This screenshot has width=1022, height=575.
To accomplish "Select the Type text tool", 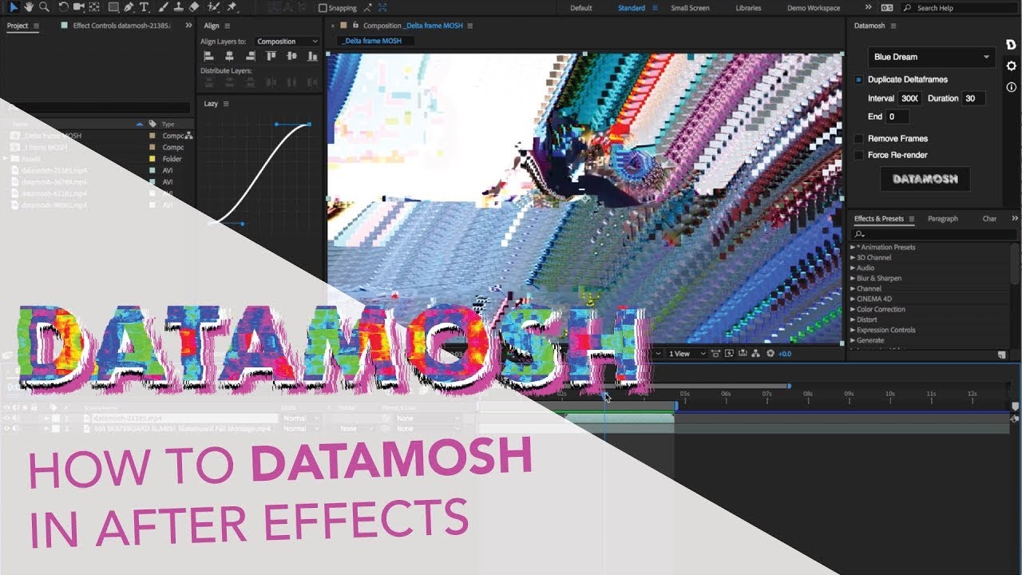I will (145, 7).
